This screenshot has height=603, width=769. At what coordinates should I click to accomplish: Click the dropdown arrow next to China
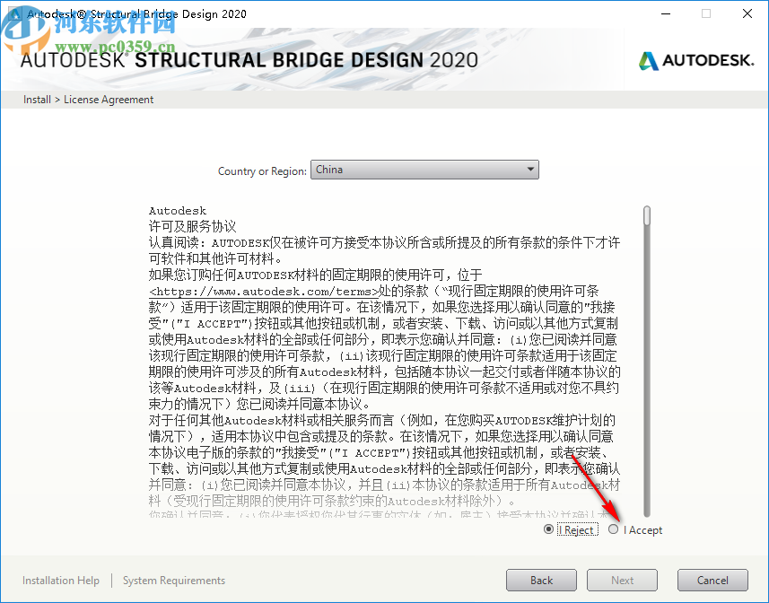(x=530, y=169)
